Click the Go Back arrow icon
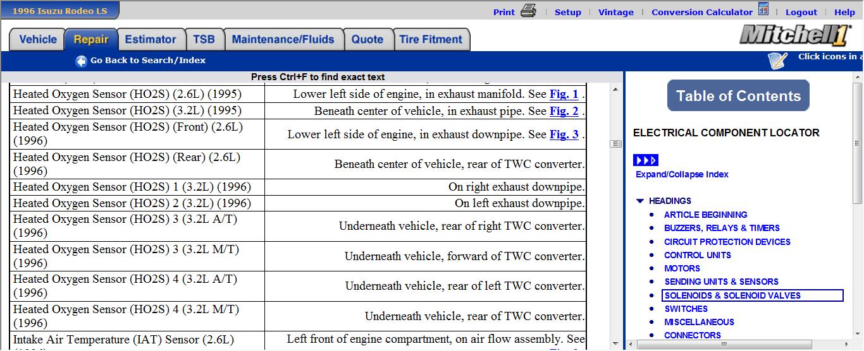The height and width of the screenshot is (351, 864). tap(81, 61)
